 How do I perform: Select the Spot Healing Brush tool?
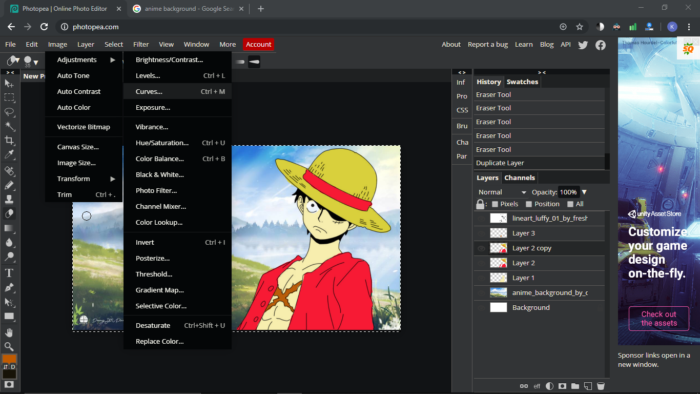tap(9, 171)
